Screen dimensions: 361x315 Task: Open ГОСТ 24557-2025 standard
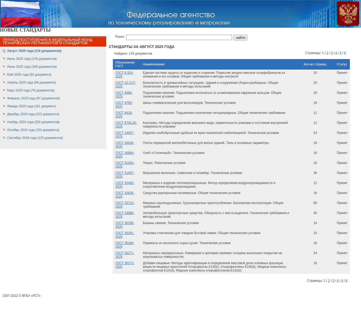(125, 135)
